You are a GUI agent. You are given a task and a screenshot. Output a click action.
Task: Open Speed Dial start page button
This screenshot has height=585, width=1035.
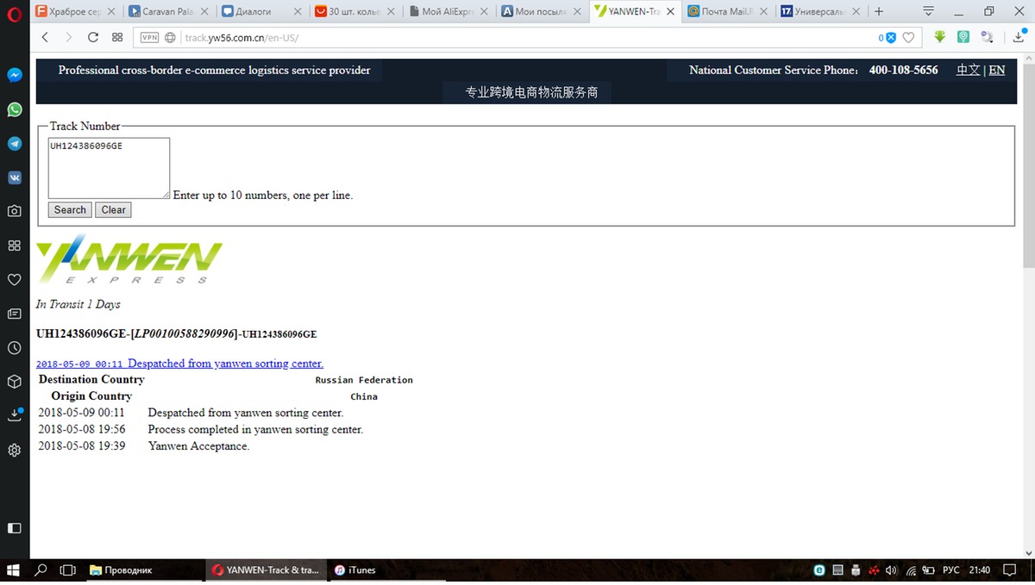click(117, 37)
